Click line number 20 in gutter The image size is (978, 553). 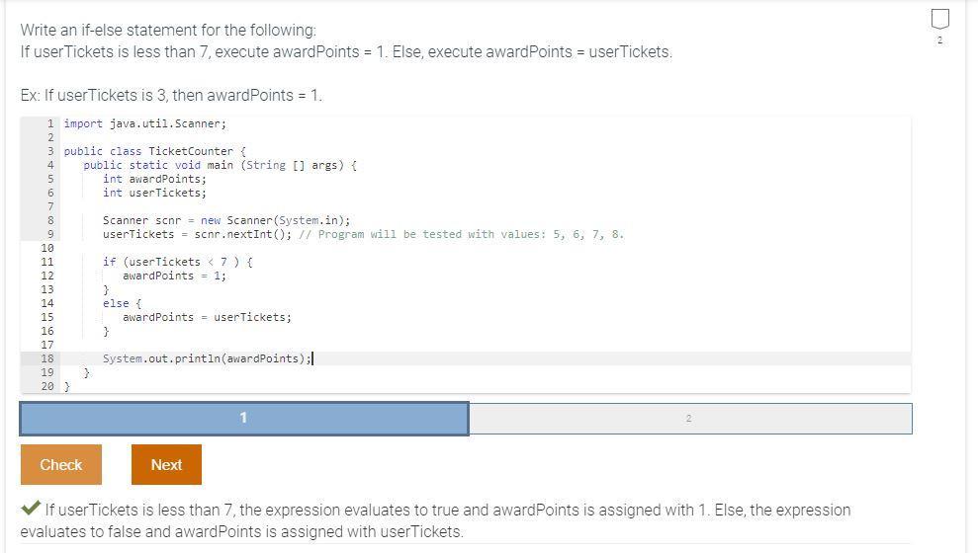[x=47, y=387]
